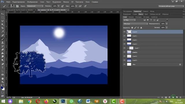
Task: Switch to the Каналы tab
Action: pyautogui.click(x=131, y=17)
